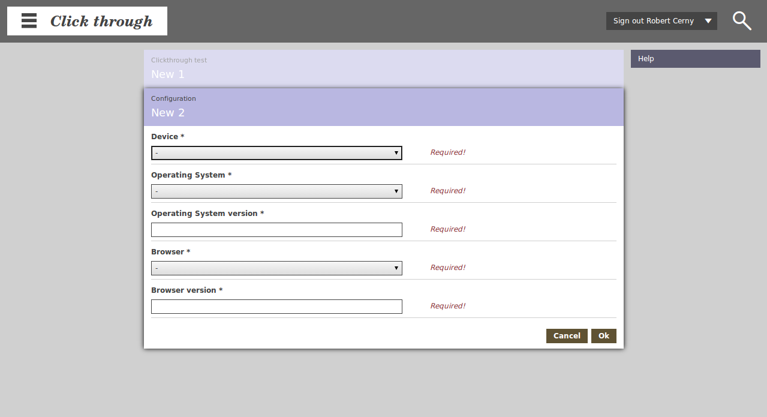Image resolution: width=767 pixels, height=417 pixels.
Task: Click the Operating System version label
Action: pos(204,214)
